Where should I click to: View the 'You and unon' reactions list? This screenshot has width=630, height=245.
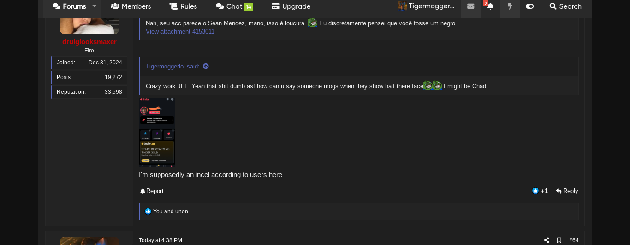(x=171, y=211)
